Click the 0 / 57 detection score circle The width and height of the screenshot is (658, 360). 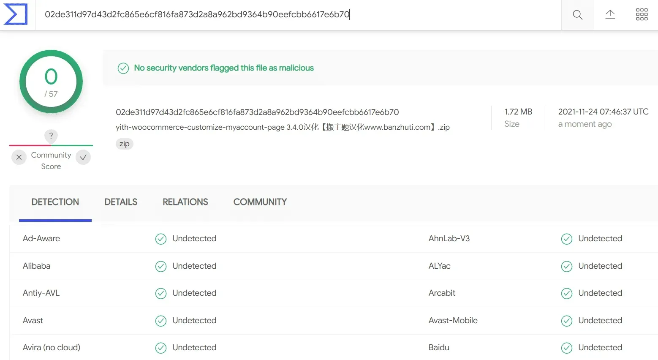pos(51,82)
